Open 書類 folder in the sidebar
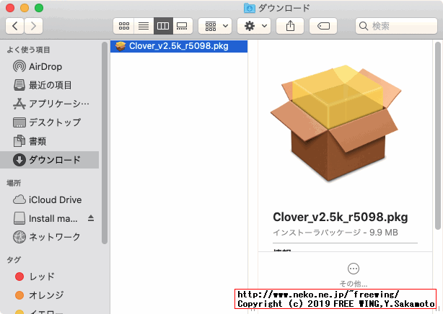The image size is (443, 314). 50,141
